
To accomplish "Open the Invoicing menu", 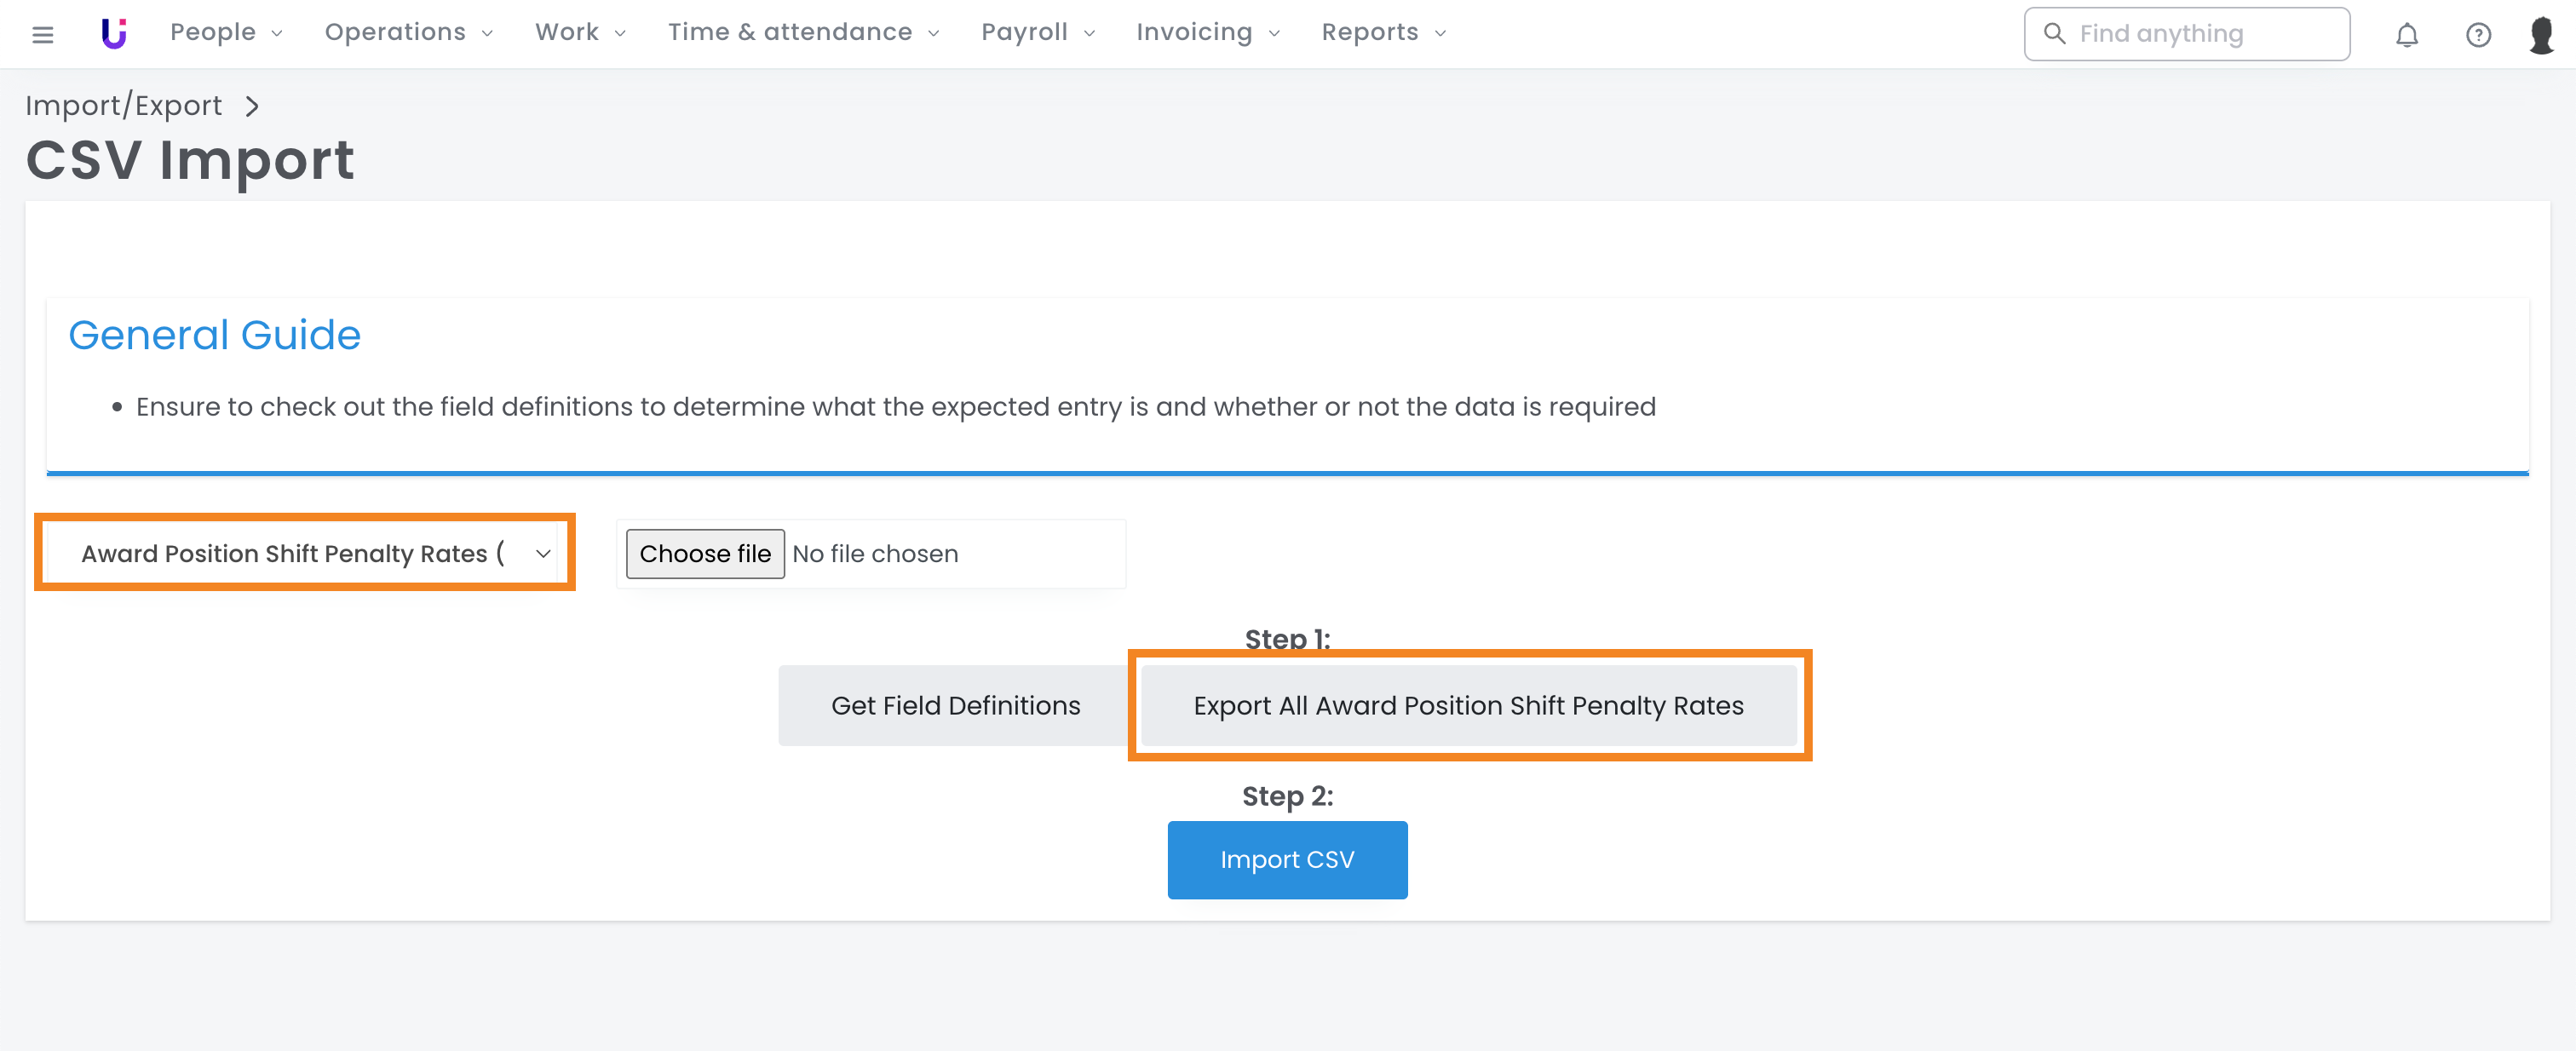I will point(1207,33).
